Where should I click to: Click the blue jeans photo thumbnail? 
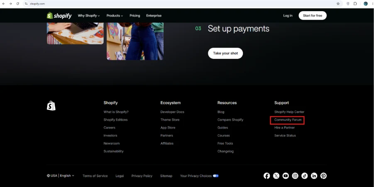pos(135,41)
